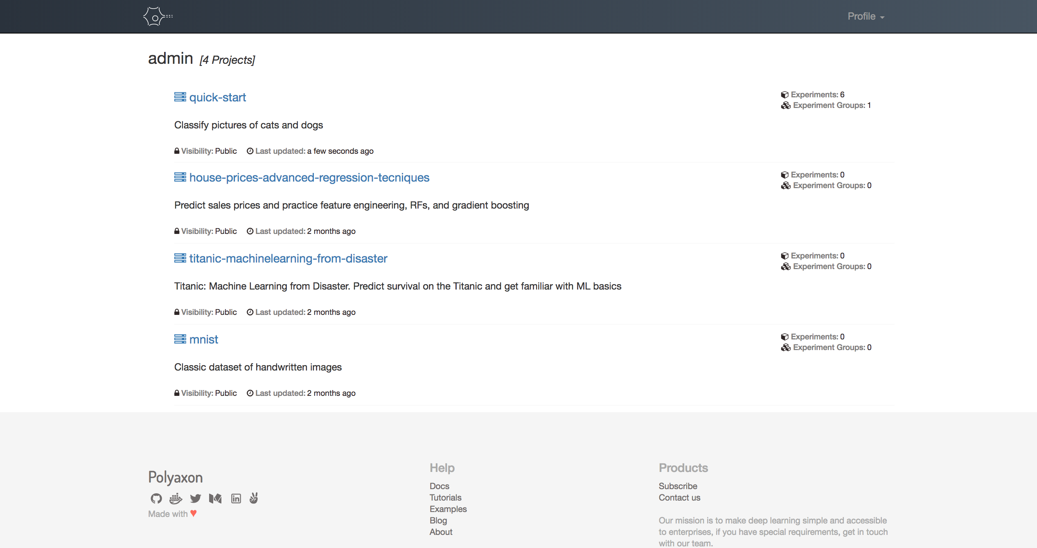The width and height of the screenshot is (1037, 548).
Task: Open titanic-machinelearning-from-disaster project link
Action: tap(288, 258)
